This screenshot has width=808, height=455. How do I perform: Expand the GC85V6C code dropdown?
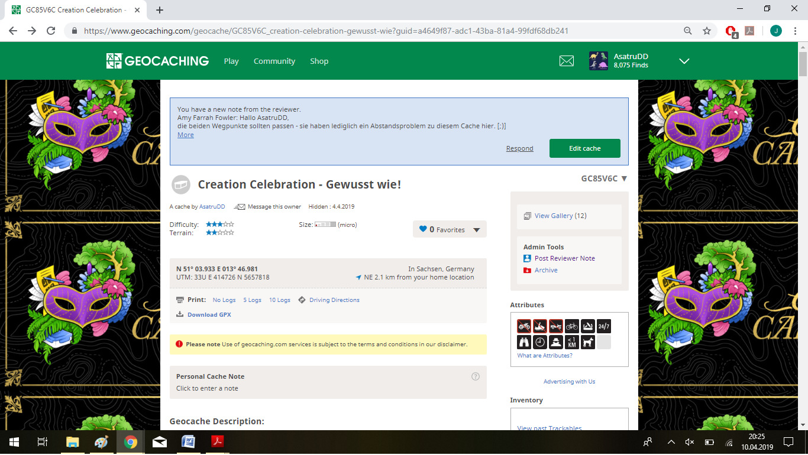(624, 178)
